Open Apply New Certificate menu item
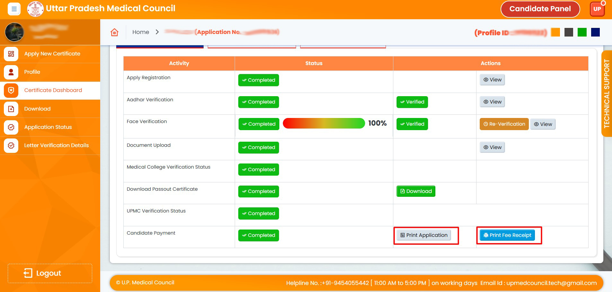Screen dimensions: 612x292 50,54
